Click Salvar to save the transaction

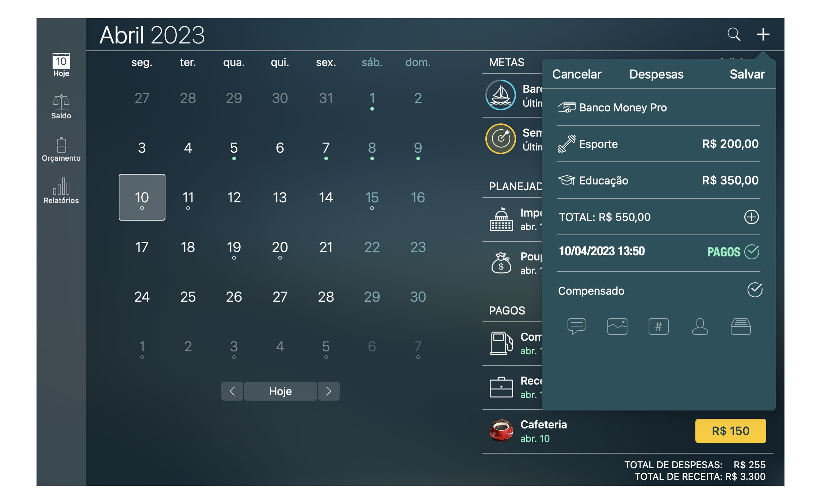747,74
